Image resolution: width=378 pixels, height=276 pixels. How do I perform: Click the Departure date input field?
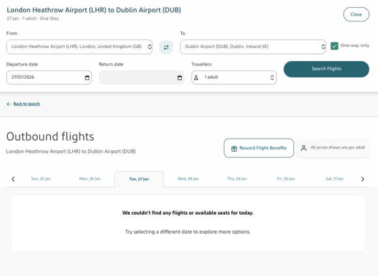pos(49,77)
